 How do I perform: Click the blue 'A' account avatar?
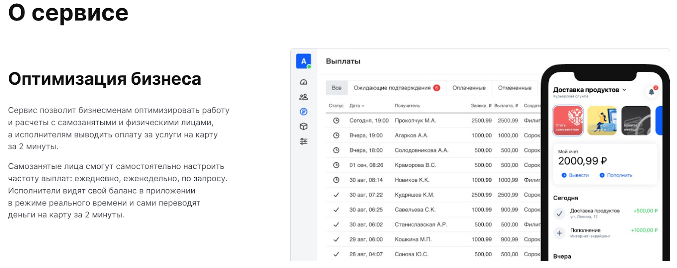[303, 61]
